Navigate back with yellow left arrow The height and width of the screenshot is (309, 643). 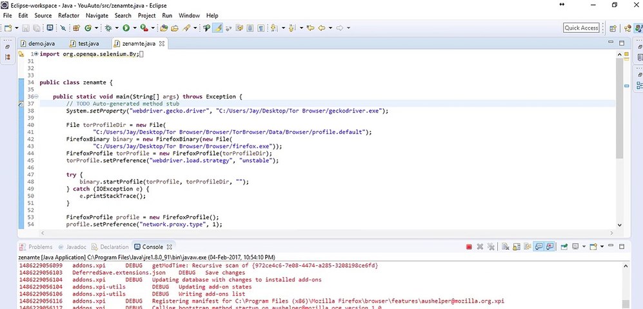tap(321, 28)
